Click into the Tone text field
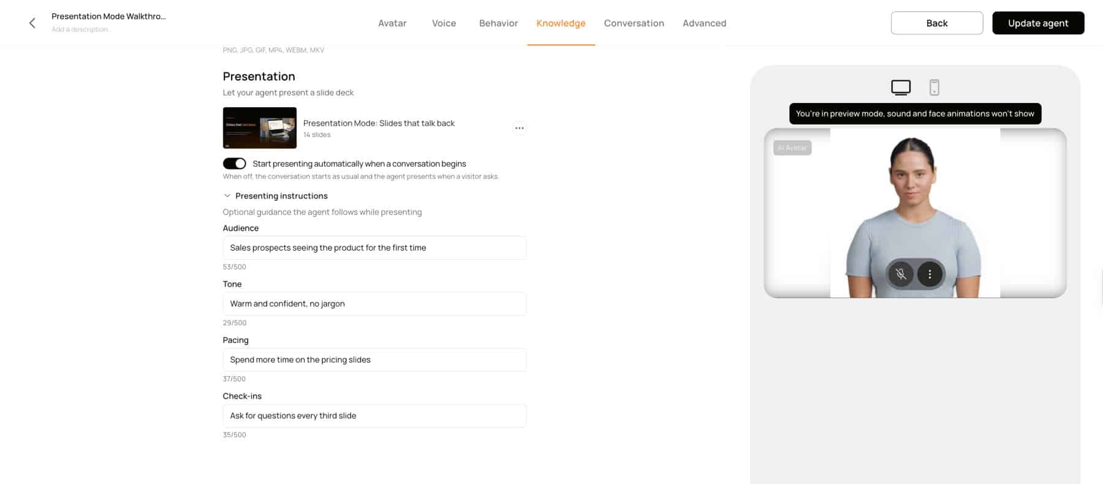Image resolution: width=1103 pixels, height=484 pixels. coord(374,304)
